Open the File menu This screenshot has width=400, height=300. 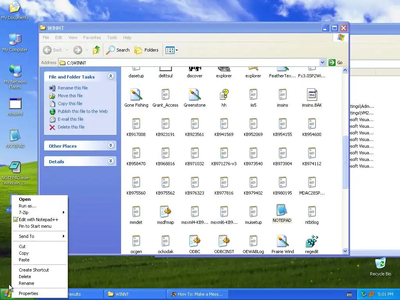click(46, 37)
